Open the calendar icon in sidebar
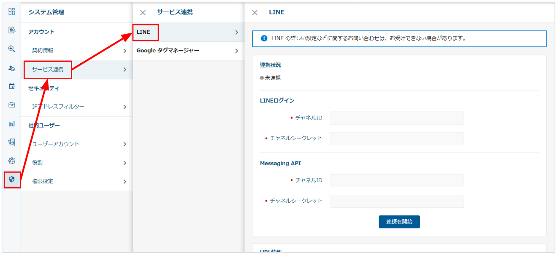The image size is (558, 256). click(12, 86)
